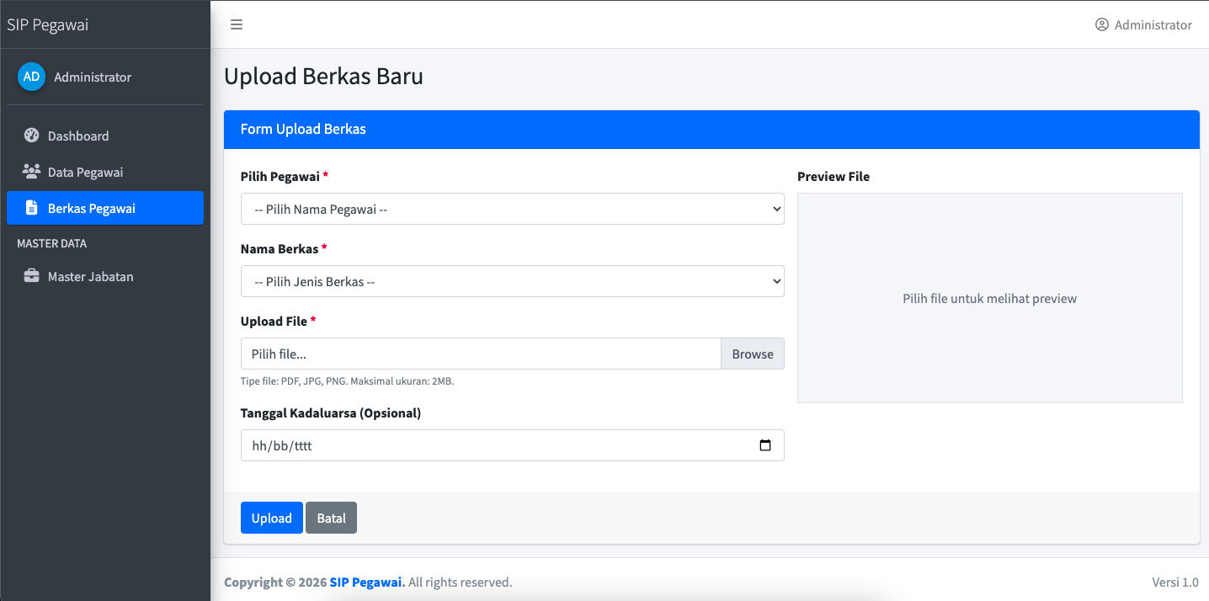
Task: Go to Dashboard in the sidebar
Action: 78,136
